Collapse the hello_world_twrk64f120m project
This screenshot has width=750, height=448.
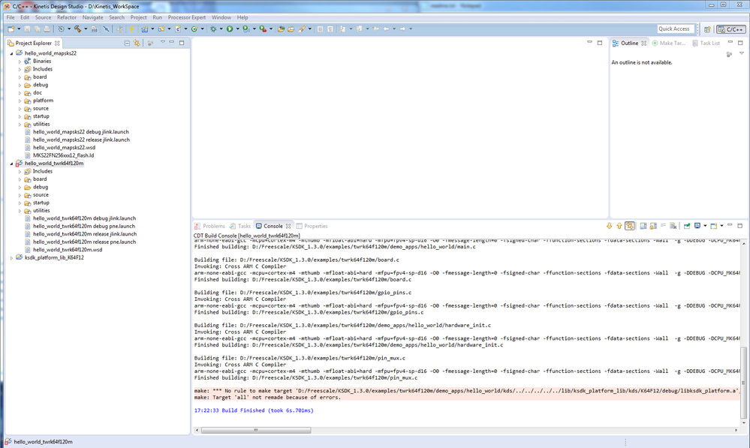(x=11, y=164)
